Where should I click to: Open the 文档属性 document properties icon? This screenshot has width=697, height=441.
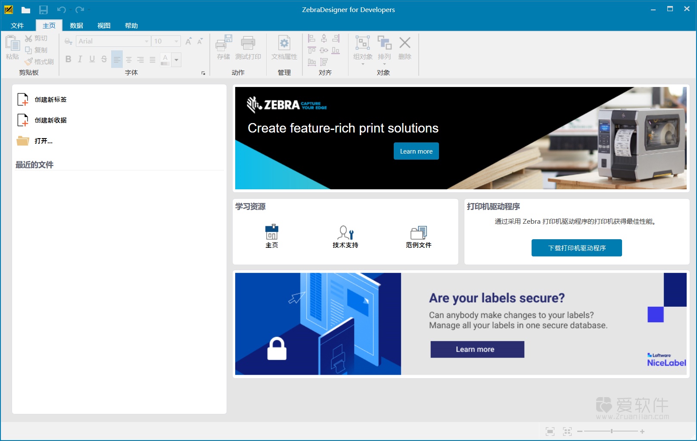(284, 48)
